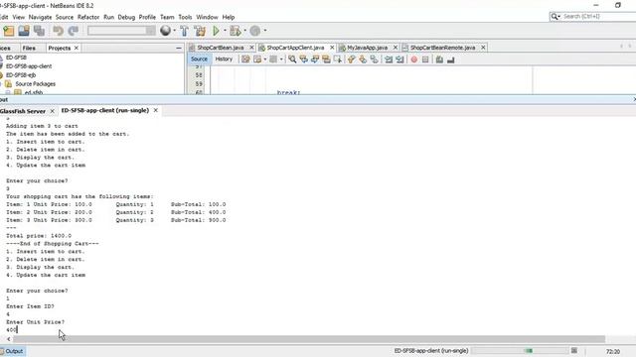Minimize the Projects panel group

click(x=179, y=48)
